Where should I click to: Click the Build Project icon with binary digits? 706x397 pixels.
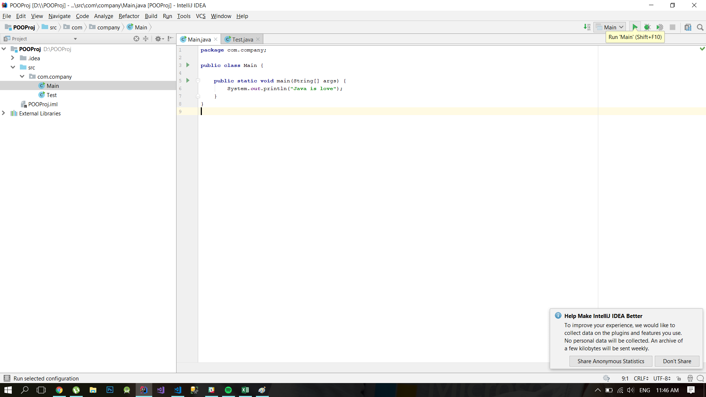coord(587,27)
